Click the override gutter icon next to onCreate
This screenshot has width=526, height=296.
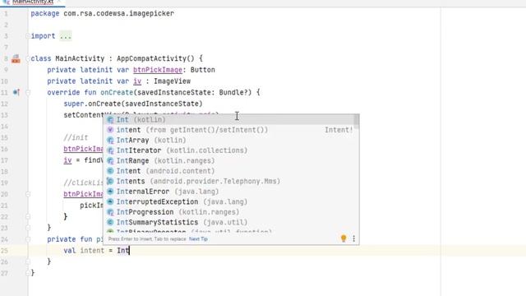coord(16,92)
